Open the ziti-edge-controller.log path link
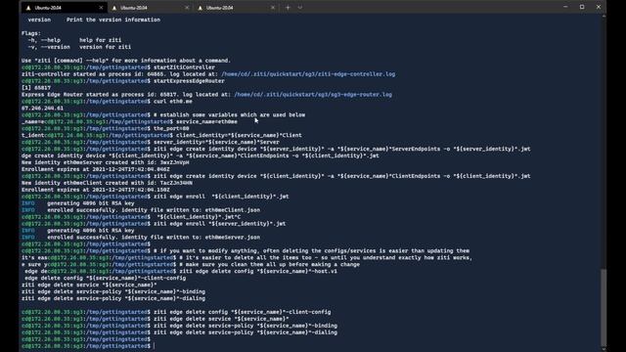The image size is (626, 352). [308, 74]
